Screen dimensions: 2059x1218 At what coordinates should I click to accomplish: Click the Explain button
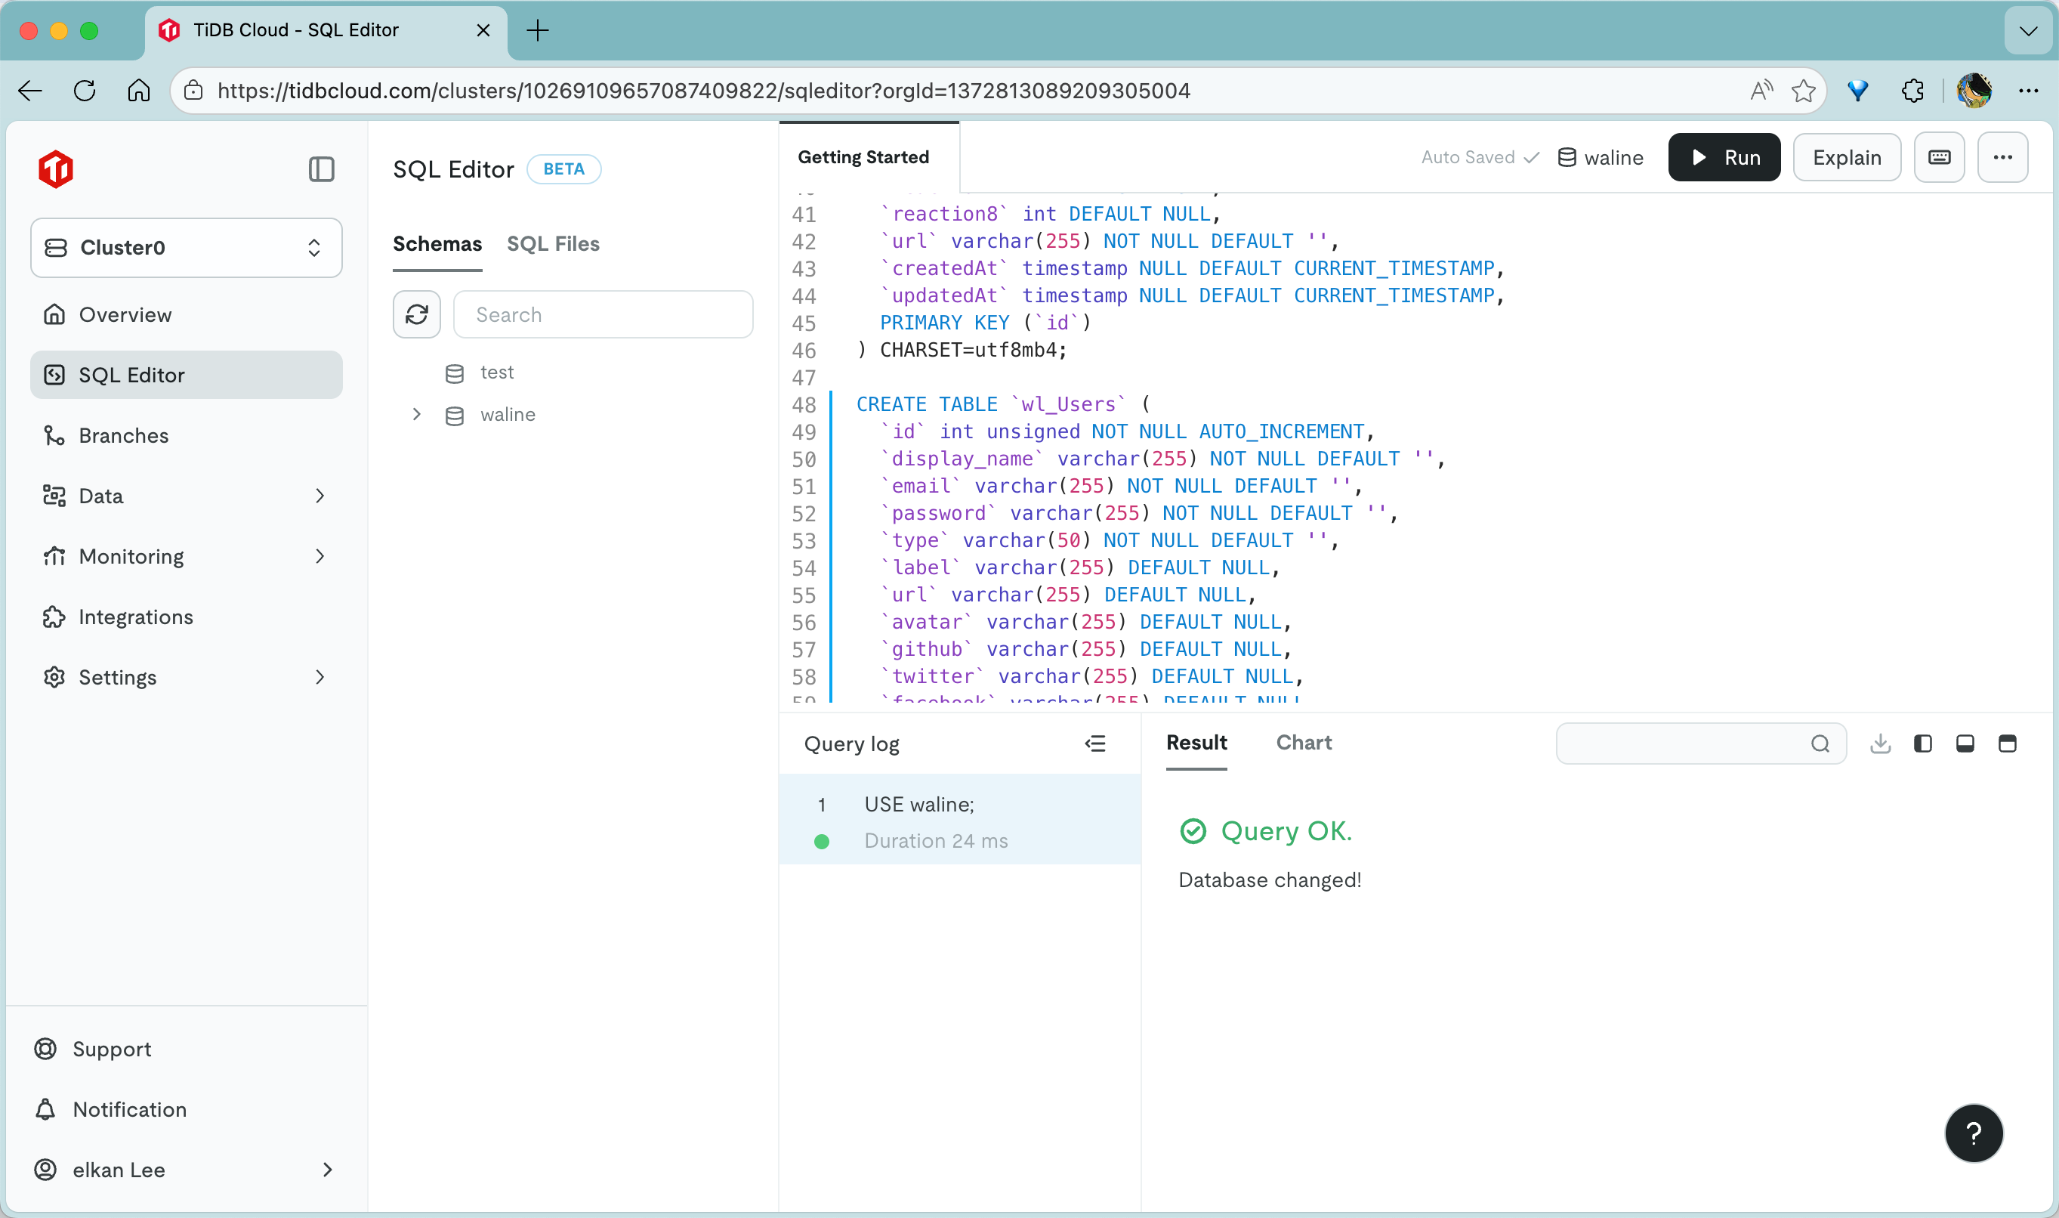pyautogui.click(x=1846, y=158)
